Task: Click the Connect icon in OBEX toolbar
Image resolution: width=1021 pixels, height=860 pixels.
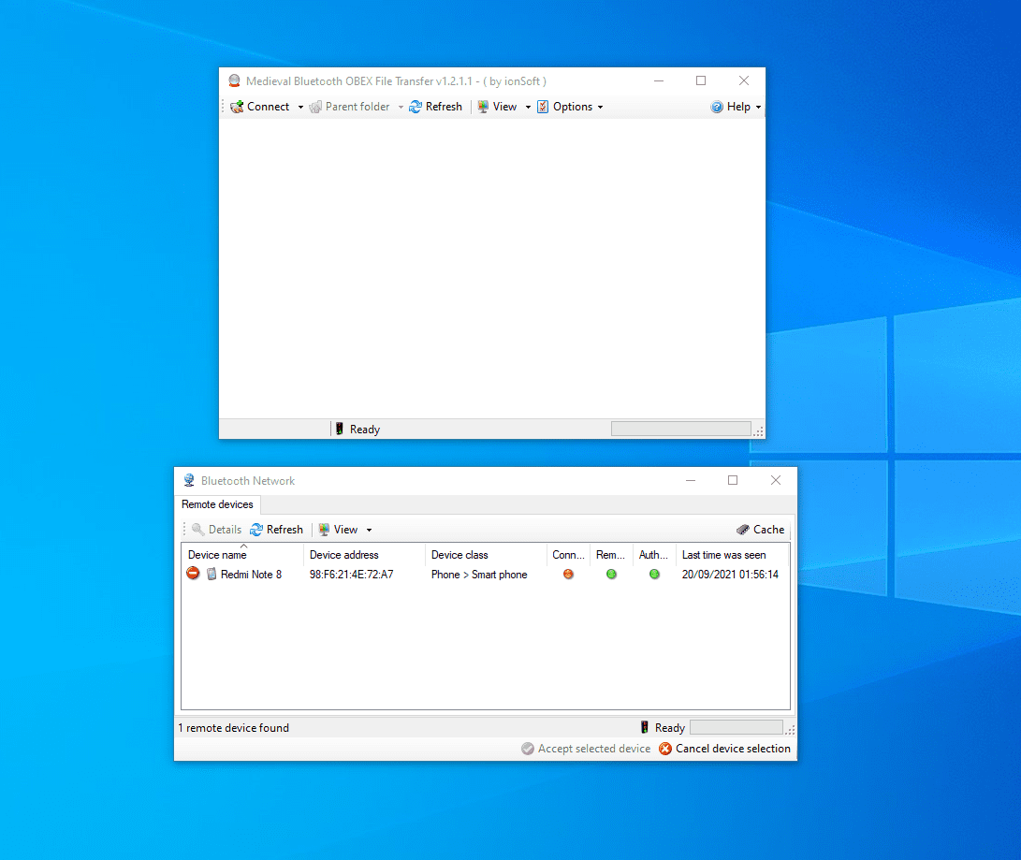Action: (x=238, y=107)
